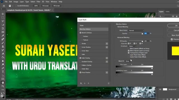
Task: Select the Brush tool
Action: (x=3, y=43)
